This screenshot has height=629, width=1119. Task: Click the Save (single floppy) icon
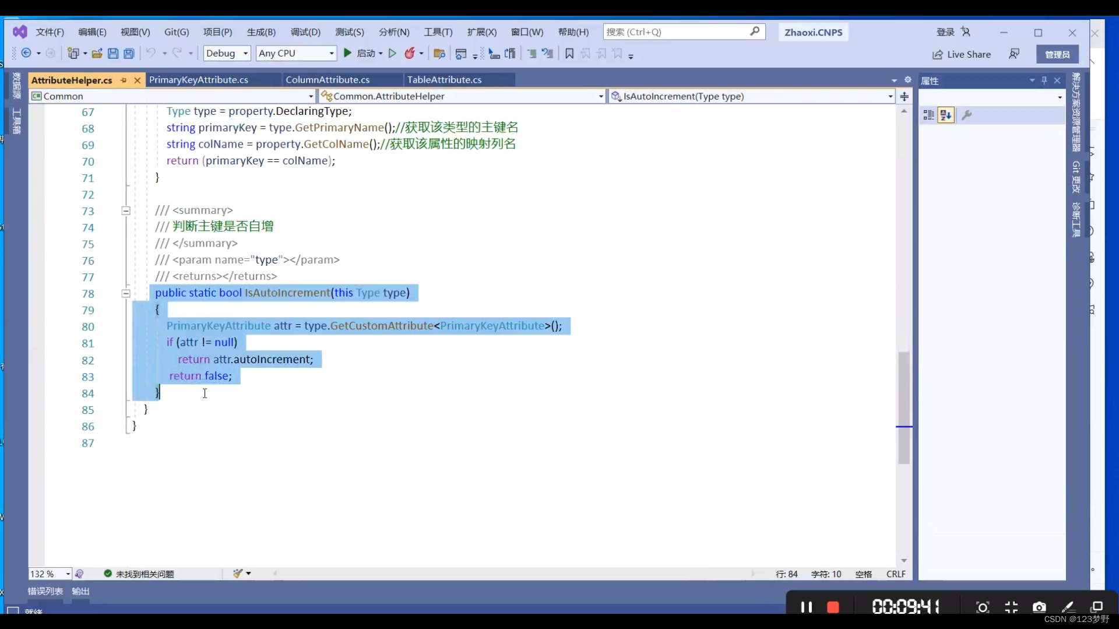(113, 53)
